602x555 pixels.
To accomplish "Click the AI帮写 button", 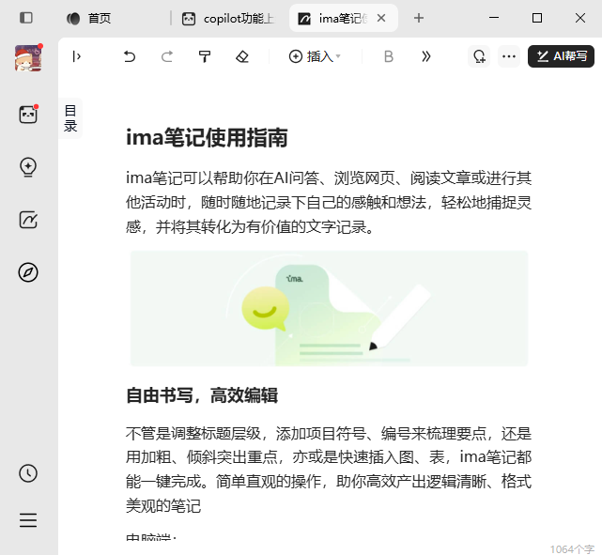I will pyautogui.click(x=561, y=56).
